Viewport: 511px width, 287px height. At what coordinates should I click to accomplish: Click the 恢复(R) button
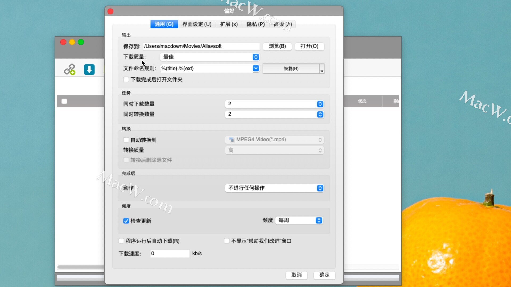[291, 69]
